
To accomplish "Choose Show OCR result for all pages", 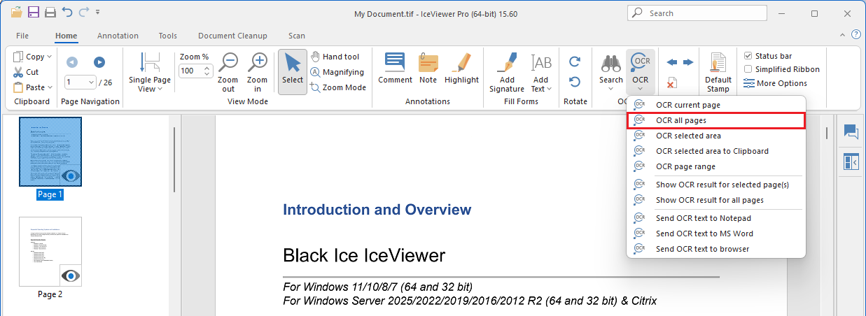I will [716, 200].
